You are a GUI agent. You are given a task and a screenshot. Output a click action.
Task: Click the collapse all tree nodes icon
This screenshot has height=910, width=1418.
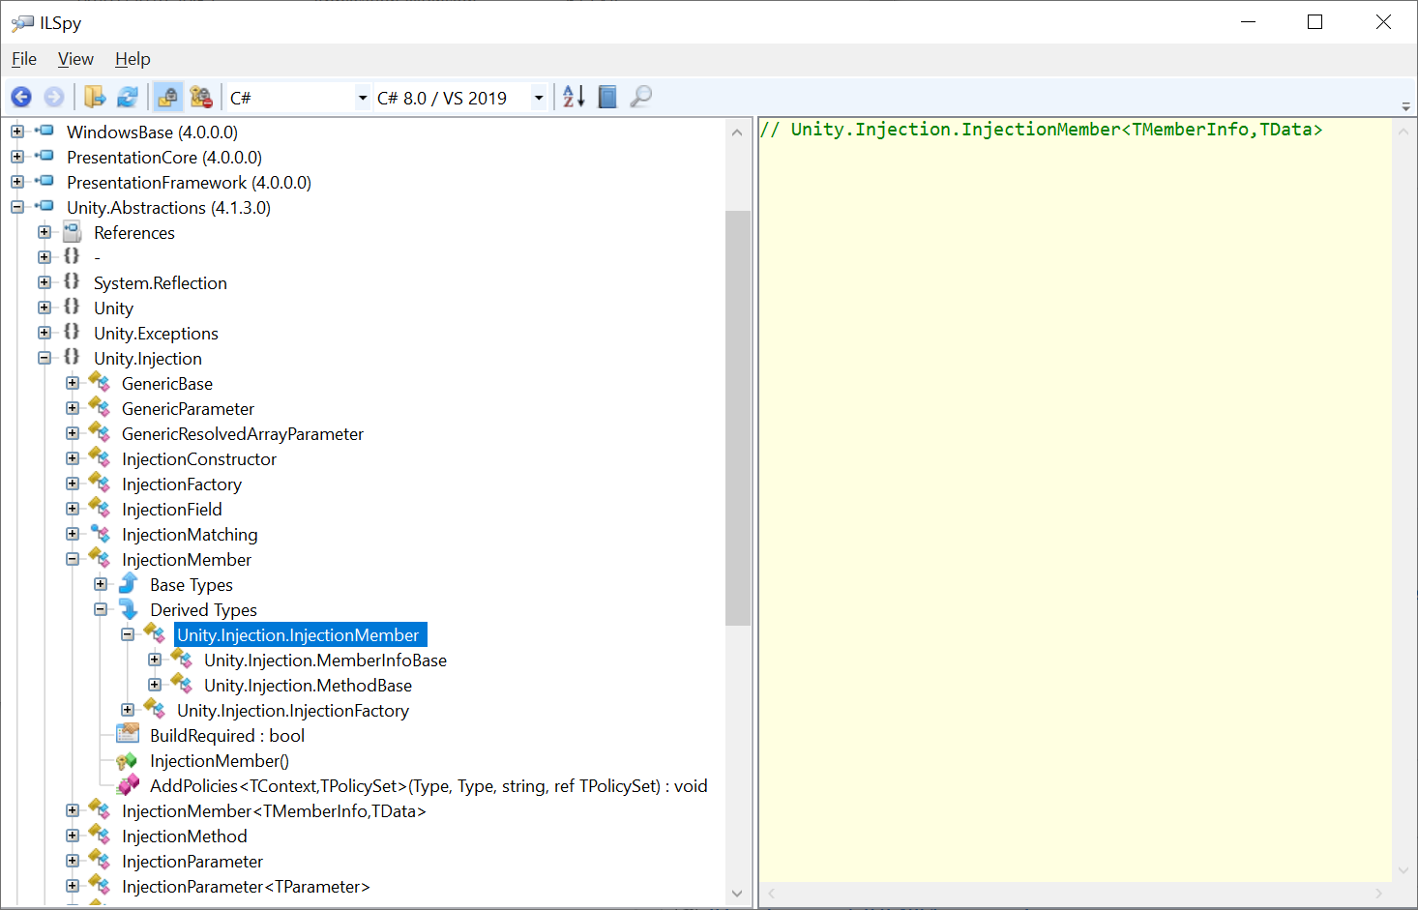click(606, 97)
